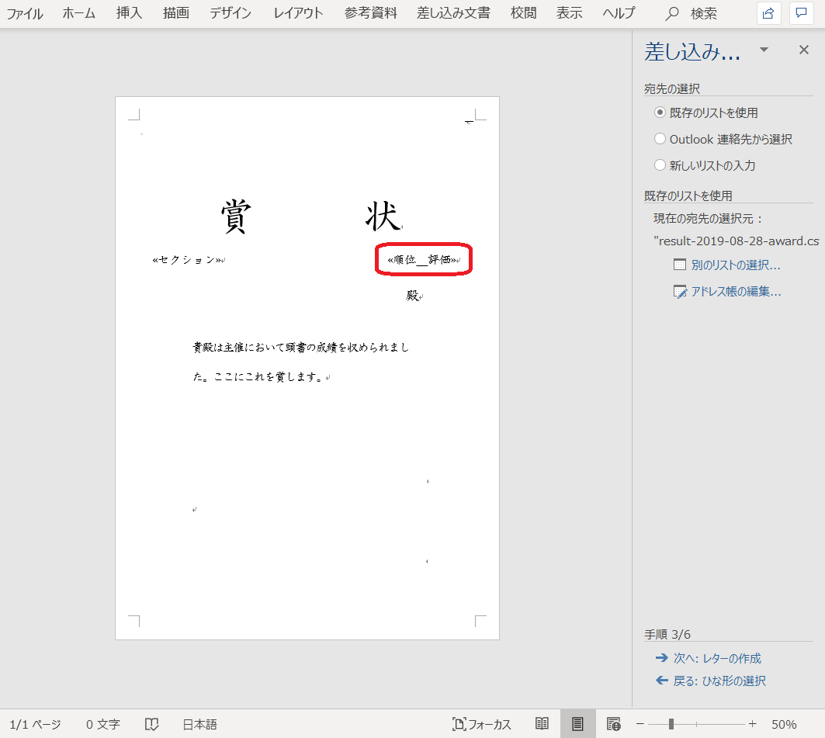Image resolution: width=825 pixels, height=738 pixels.
Task: Choose 新しいリストの入力 radio option
Action: (660, 165)
